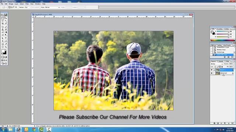236x132 pixels.
Task: Enable the Anti-aliased checkbox
Action: [32, 7]
